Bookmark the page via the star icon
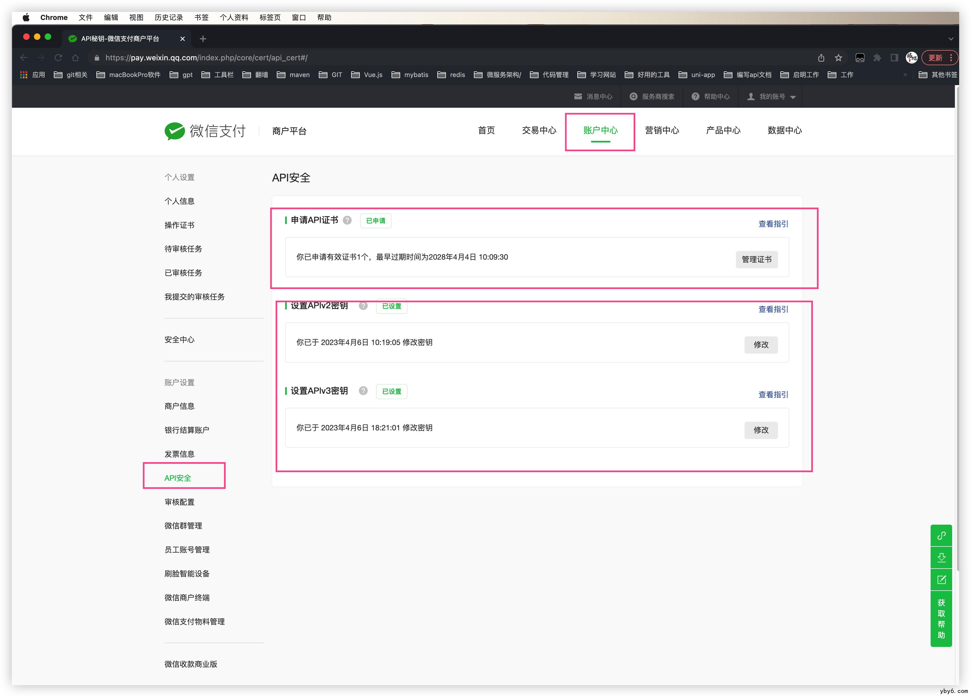971x697 pixels. point(838,57)
